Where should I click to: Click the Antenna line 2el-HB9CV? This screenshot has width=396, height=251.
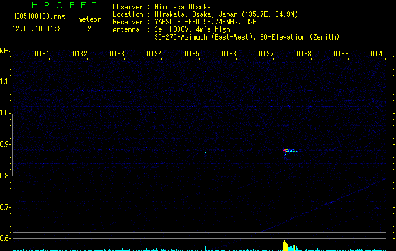[171, 29]
